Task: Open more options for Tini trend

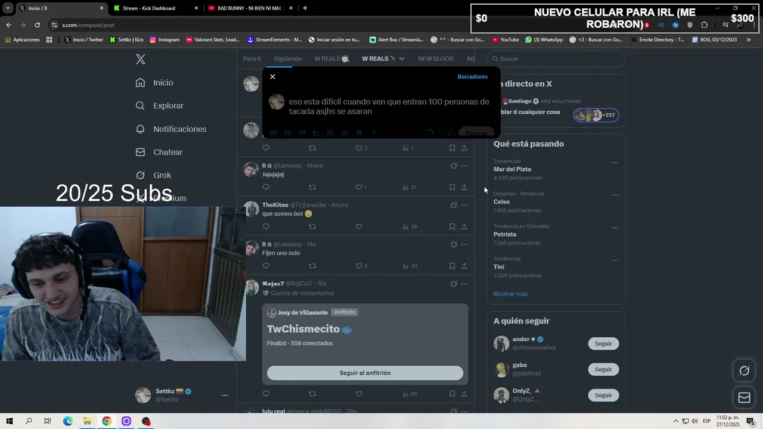Action: click(x=615, y=260)
